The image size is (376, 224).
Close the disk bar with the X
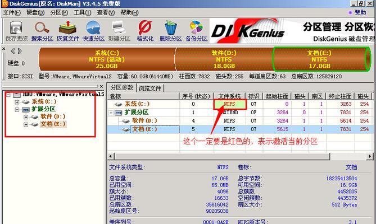point(4,49)
